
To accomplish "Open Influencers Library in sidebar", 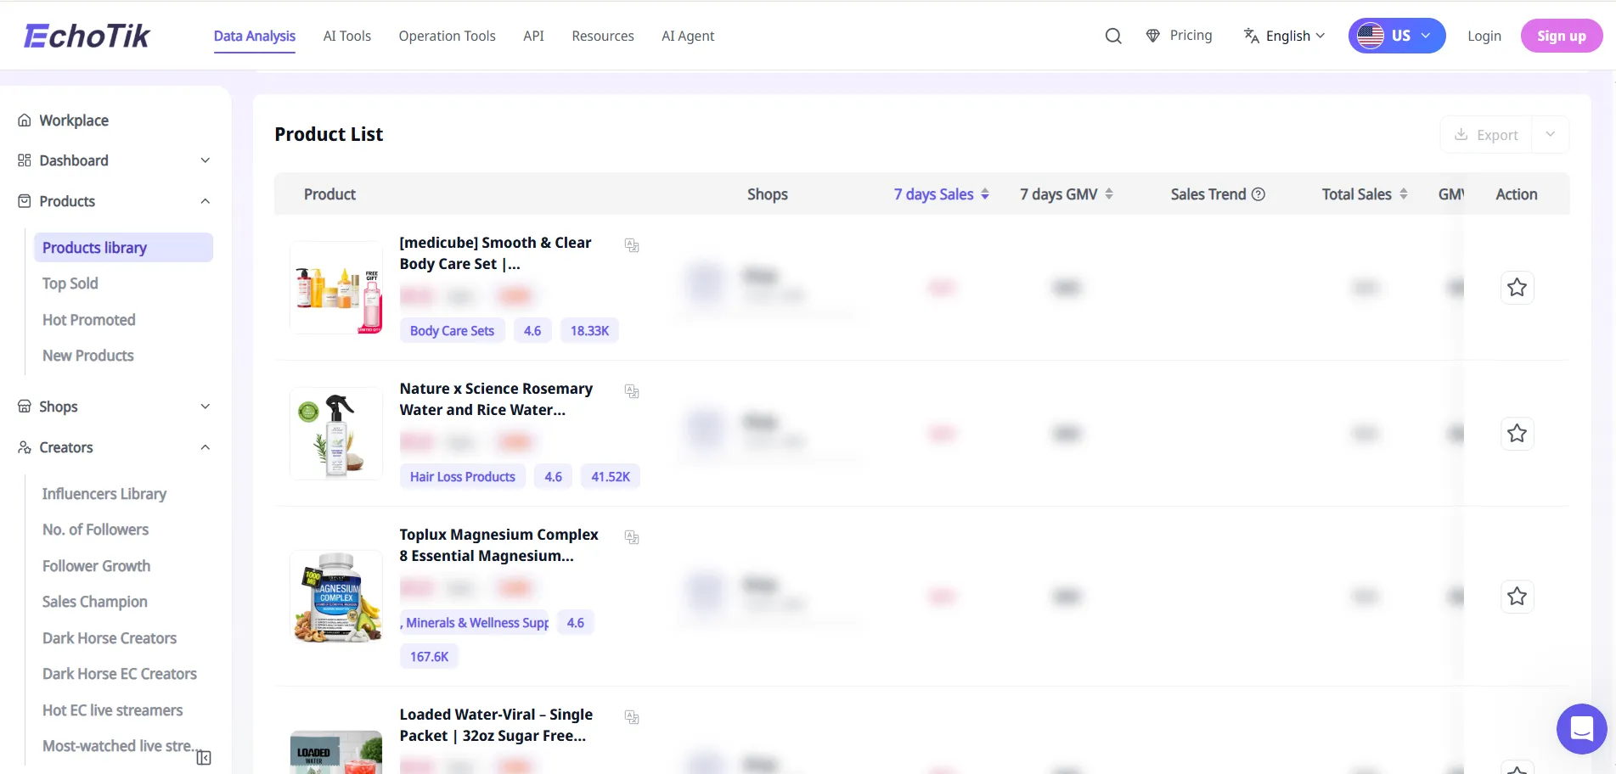I will pyautogui.click(x=104, y=494).
